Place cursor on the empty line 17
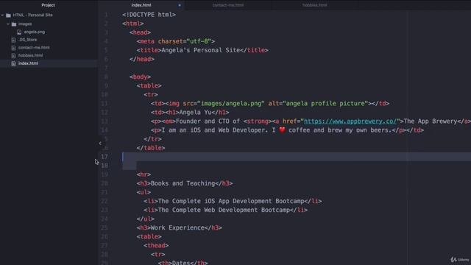This screenshot has height=265, width=471. (296, 157)
